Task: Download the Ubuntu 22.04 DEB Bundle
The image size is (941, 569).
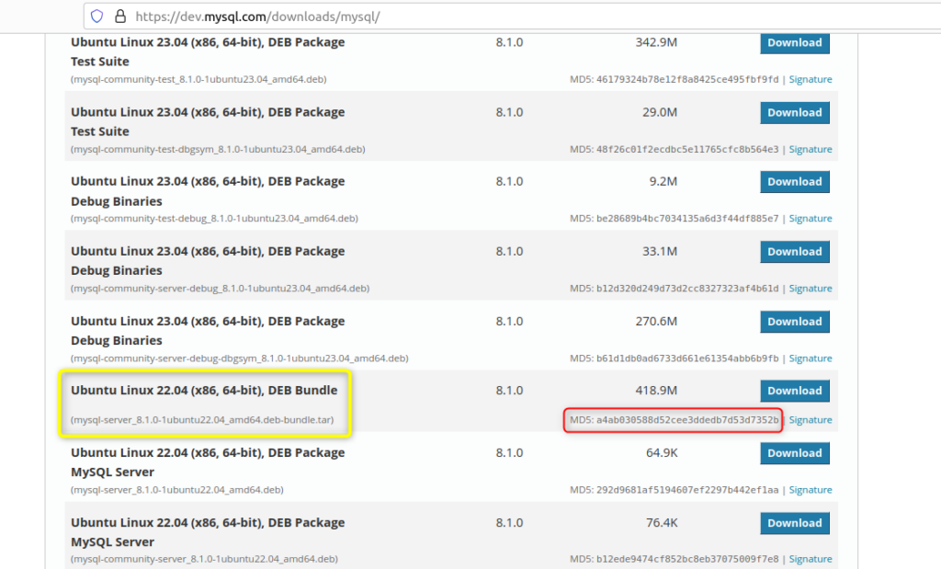Action: tap(794, 391)
